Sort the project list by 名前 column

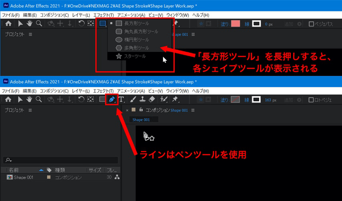[x=14, y=170]
